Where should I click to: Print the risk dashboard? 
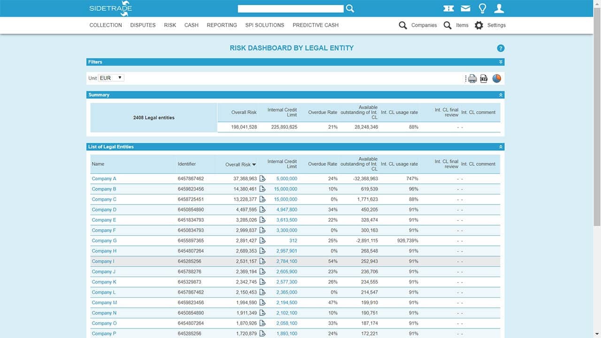(x=472, y=78)
